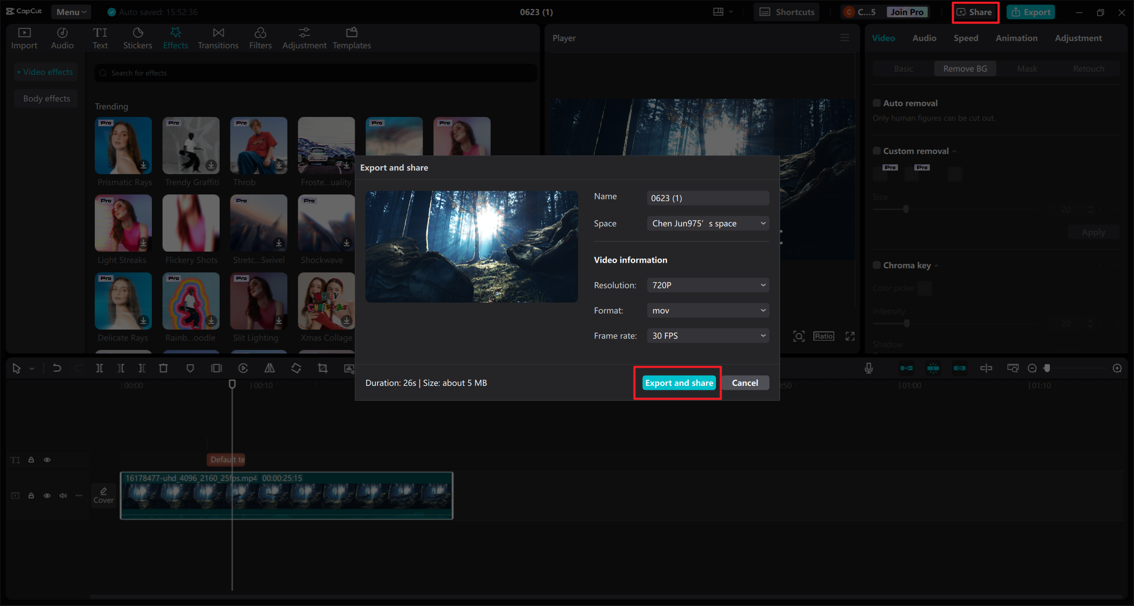Open the Resolution 720P dropdown

click(708, 285)
